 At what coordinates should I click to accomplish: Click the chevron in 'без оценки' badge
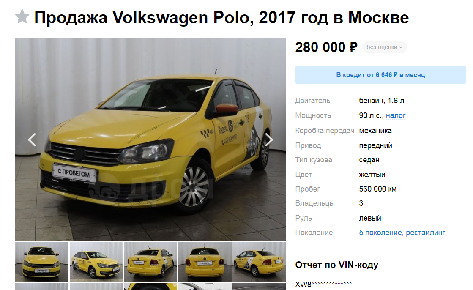(401, 47)
